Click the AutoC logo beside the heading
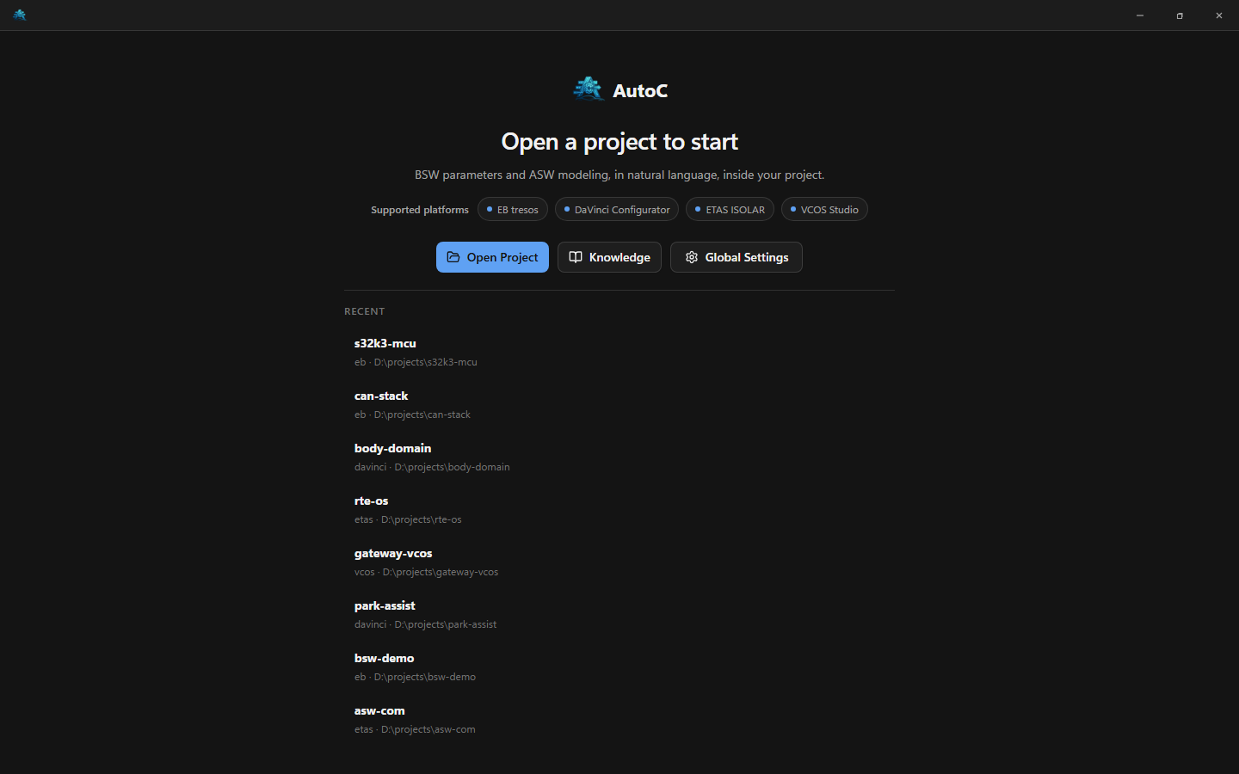This screenshot has height=774, width=1239. tap(589, 89)
